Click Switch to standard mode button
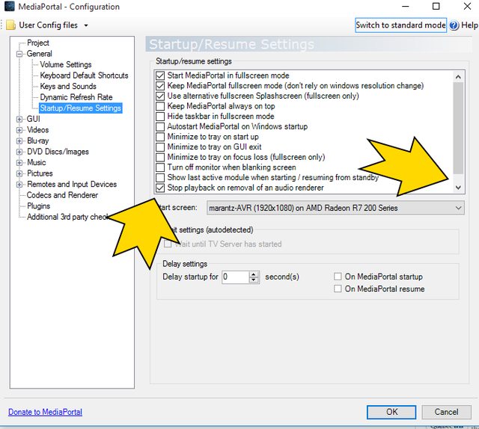The image size is (479, 429). (x=400, y=25)
